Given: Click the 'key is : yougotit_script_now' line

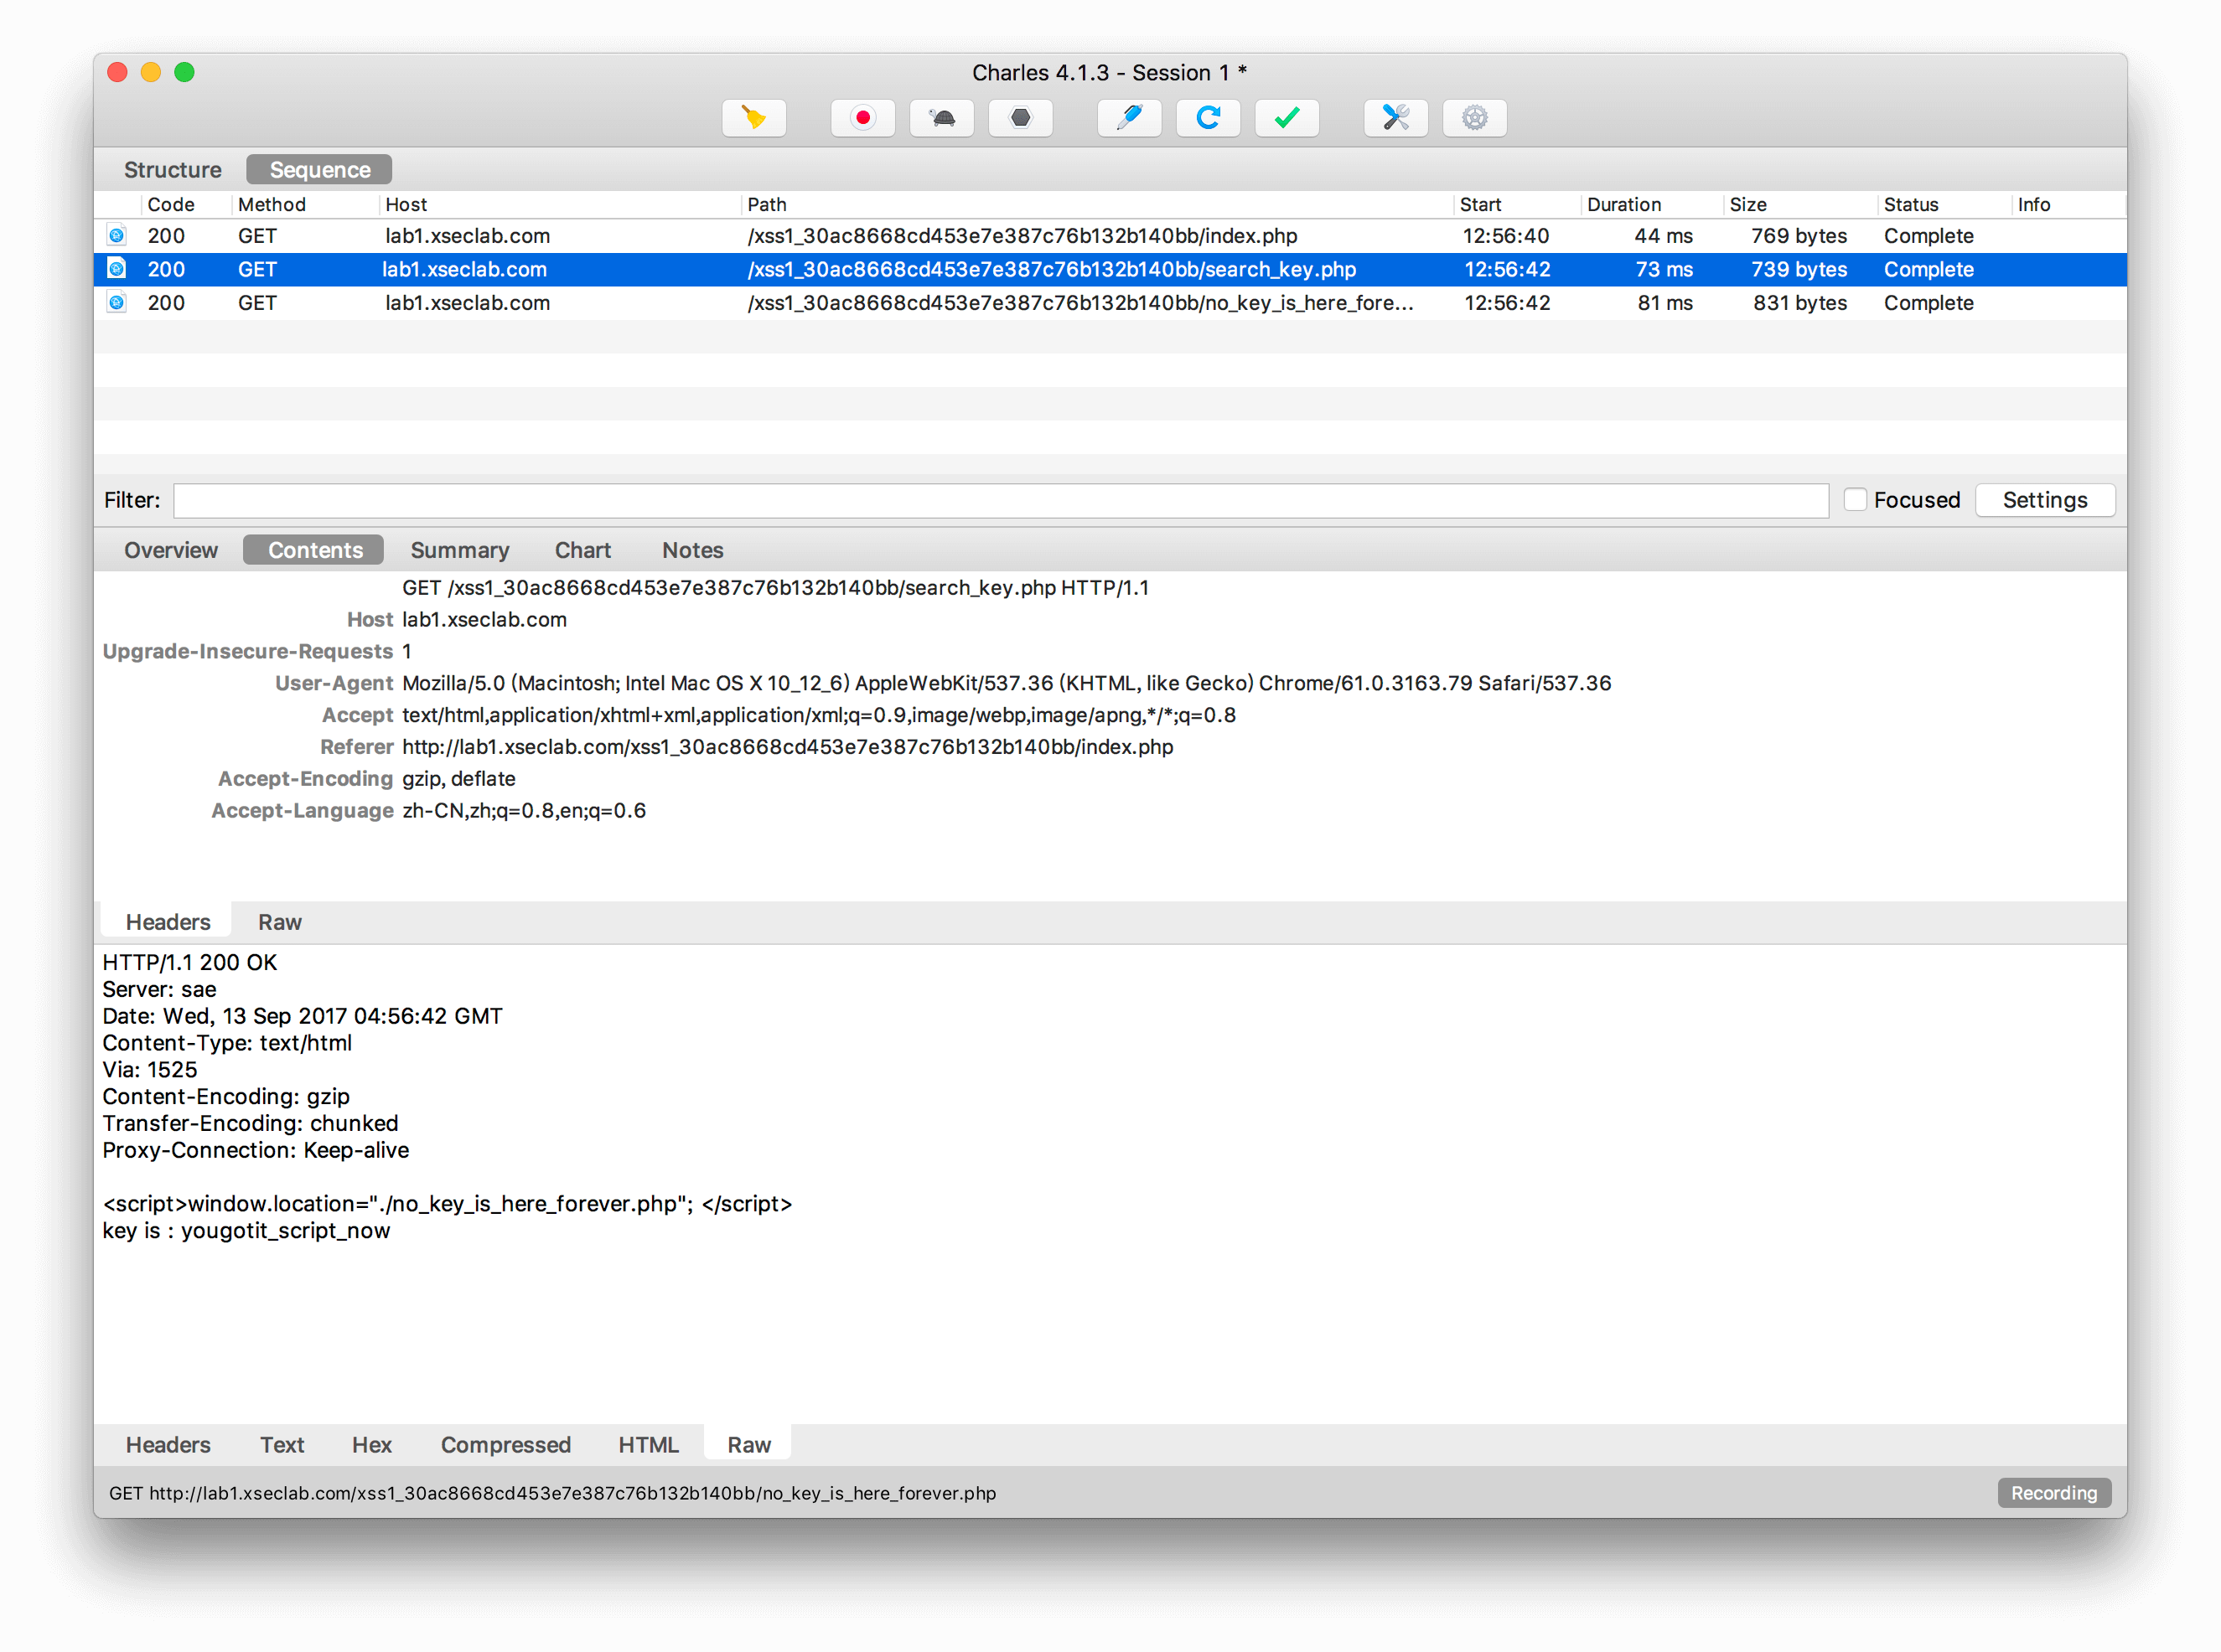Looking at the screenshot, I should click(x=246, y=1231).
